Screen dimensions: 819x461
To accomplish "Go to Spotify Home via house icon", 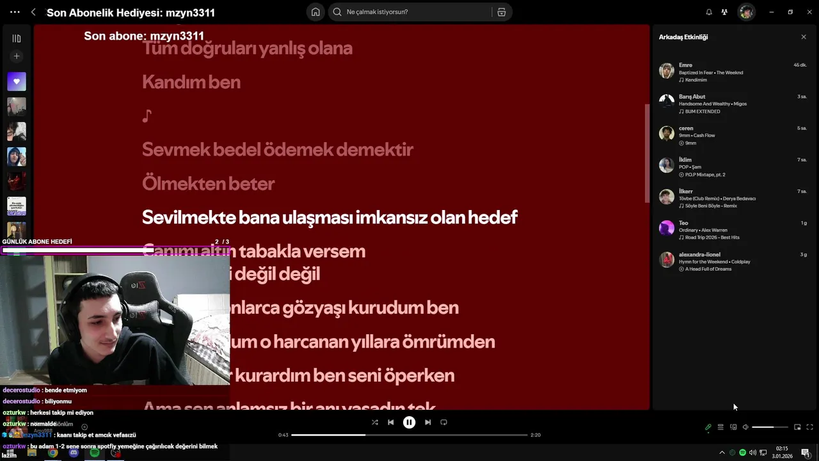I will pos(315,12).
